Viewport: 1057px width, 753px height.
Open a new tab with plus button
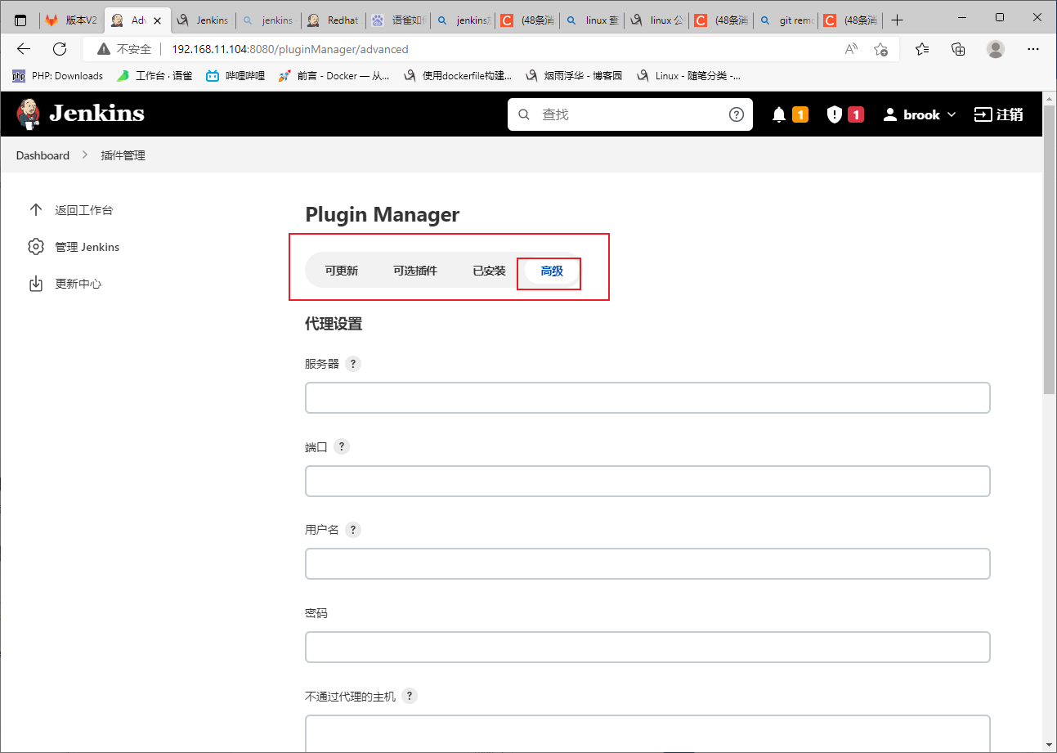(x=898, y=20)
